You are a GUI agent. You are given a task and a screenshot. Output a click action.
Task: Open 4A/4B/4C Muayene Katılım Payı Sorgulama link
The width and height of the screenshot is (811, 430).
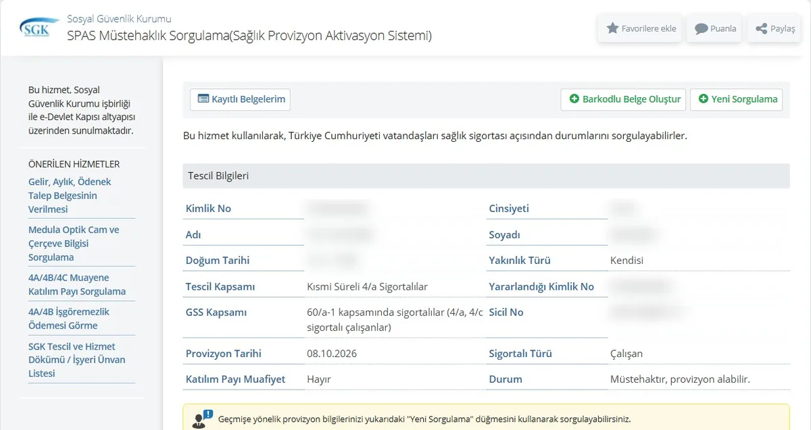77,284
